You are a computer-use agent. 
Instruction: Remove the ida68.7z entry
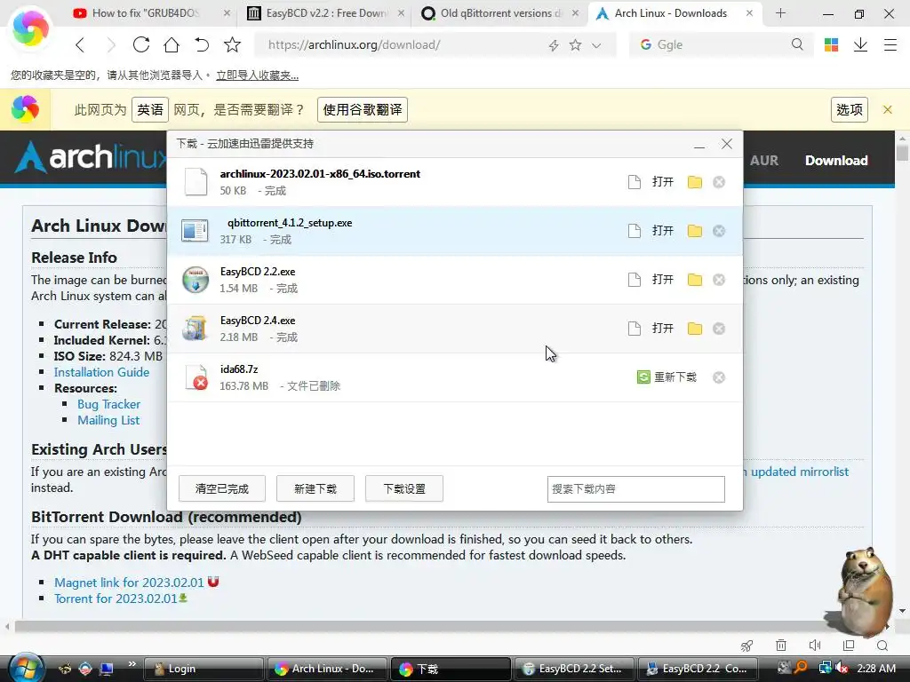point(718,377)
